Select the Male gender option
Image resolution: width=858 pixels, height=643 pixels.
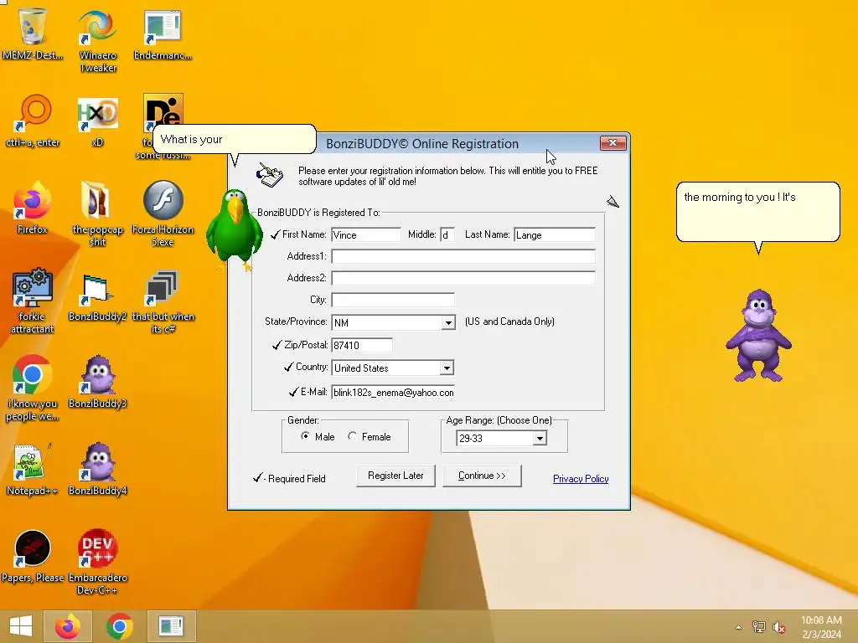tap(305, 435)
